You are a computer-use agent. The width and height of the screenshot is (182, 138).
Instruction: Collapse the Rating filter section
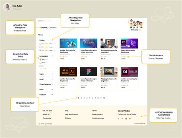[x=52, y=40]
